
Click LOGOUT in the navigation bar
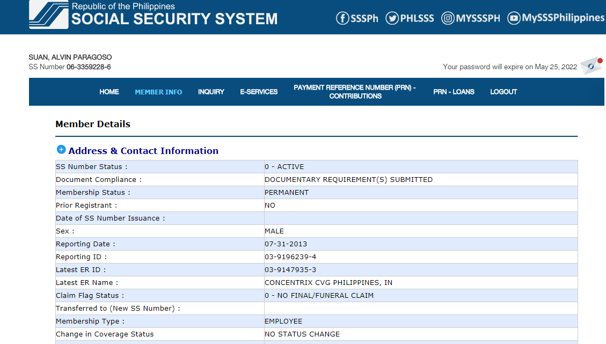click(x=503, y=92)
